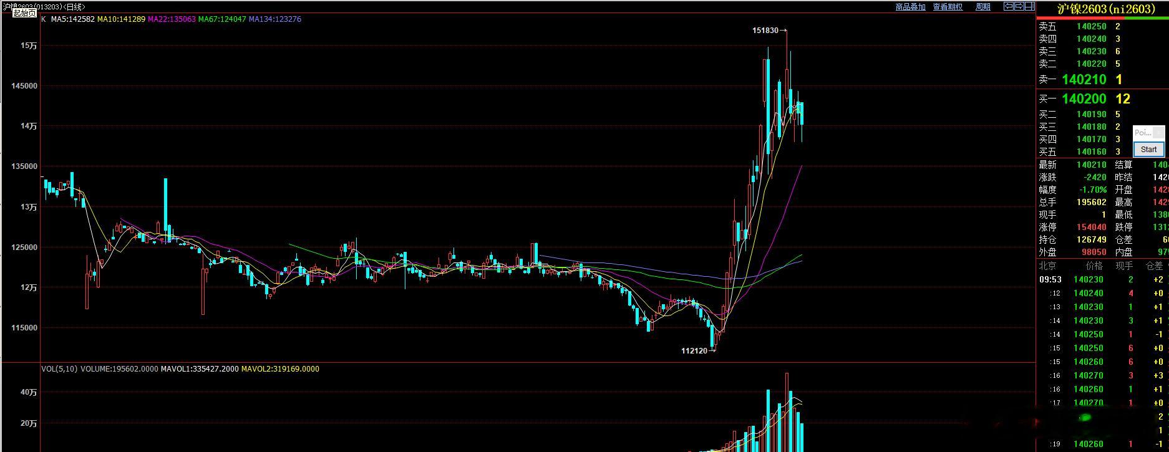Click the :19 tick row price 140260

tap(1089, 445)
